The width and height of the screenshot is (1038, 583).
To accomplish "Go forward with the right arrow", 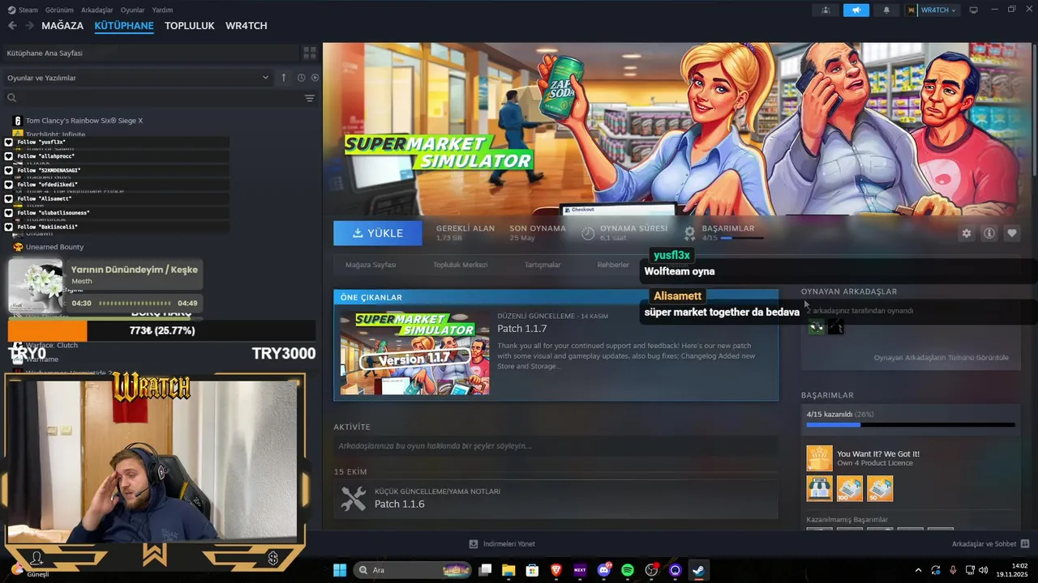I will (x=29, y=26).
